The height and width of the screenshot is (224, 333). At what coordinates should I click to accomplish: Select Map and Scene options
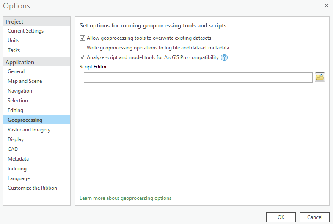[x=25, y=81]
